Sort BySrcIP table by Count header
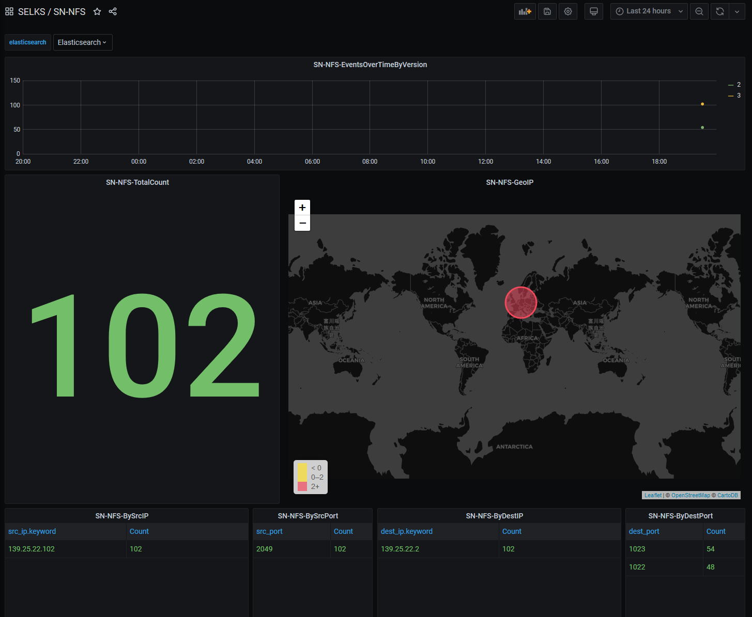 pos(139,531)
